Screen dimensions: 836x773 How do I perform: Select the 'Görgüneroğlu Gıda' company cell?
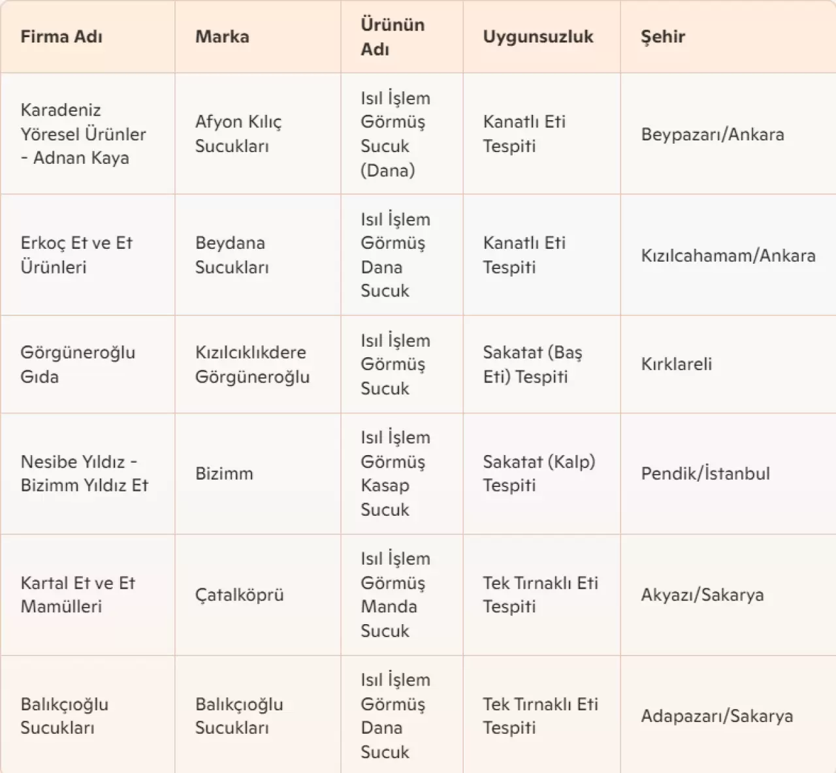tap(78, 364)
